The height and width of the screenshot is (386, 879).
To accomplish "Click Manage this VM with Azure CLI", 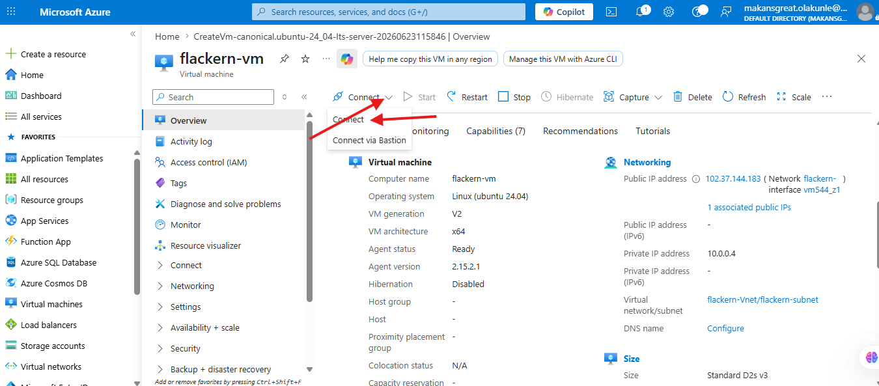I will [x=563, y=59].
